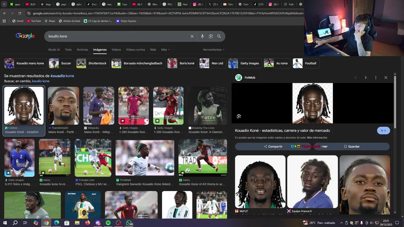
Task: Go back with the browser back arrow
Action: point(4,13)
